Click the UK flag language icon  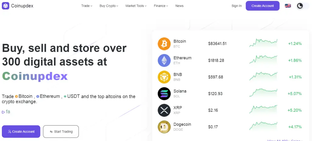(288, 6)
